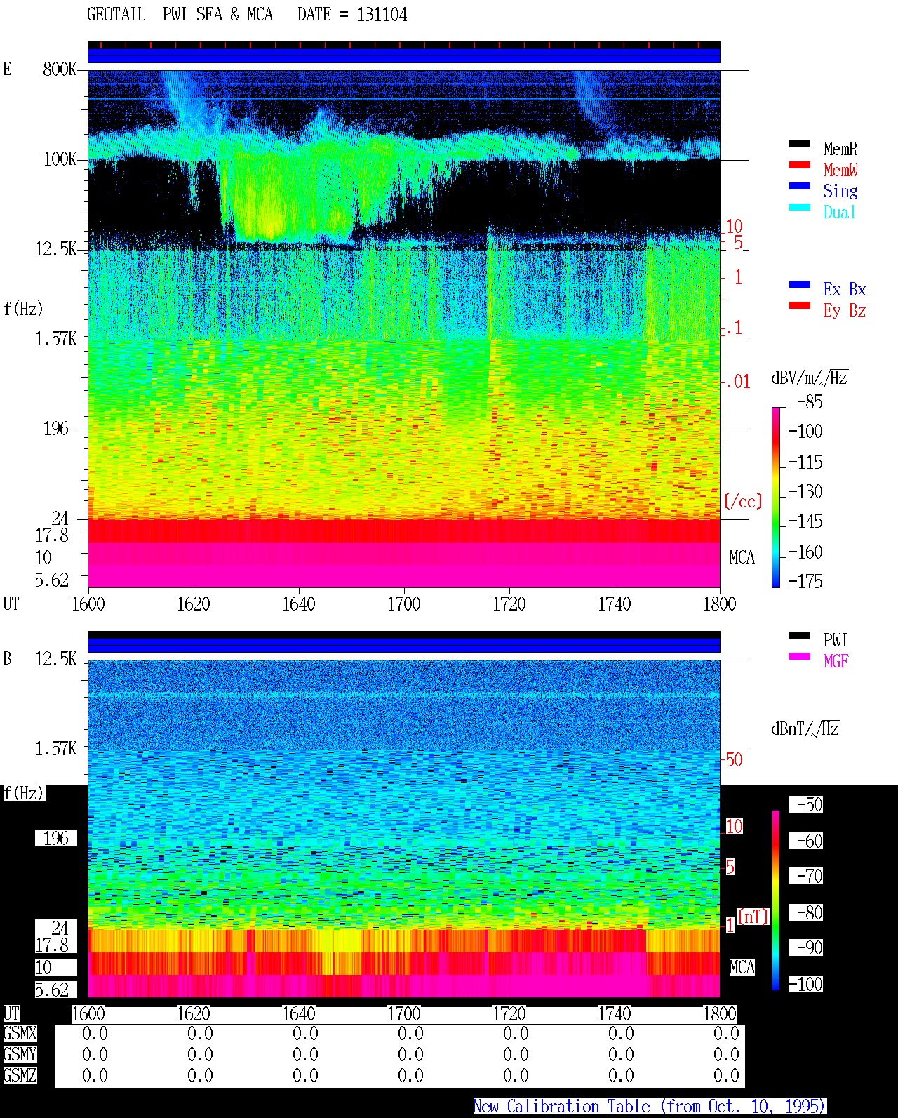Click the magnetic field spectrogram at 1720 UT
Image resolution: width=898 pixels, height=1118 pixels.
509,828
